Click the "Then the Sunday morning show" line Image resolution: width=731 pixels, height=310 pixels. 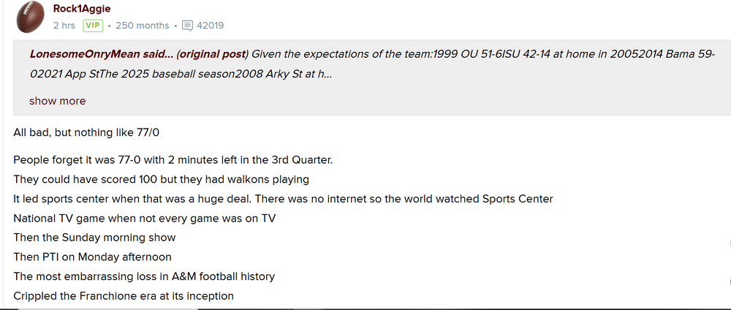tap(94, 238)
